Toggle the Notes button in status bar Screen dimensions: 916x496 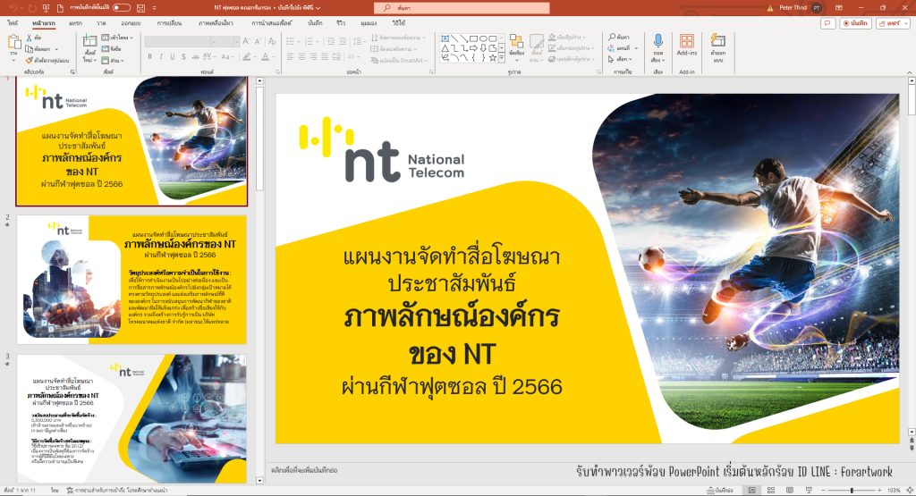[x=720, y=490]
